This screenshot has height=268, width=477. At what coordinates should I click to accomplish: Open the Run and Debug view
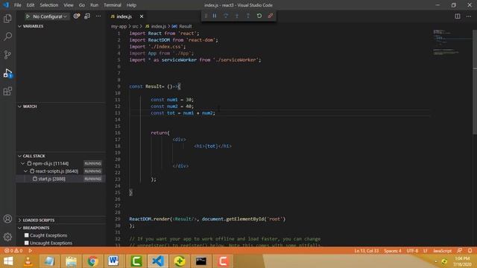point(7,73)
